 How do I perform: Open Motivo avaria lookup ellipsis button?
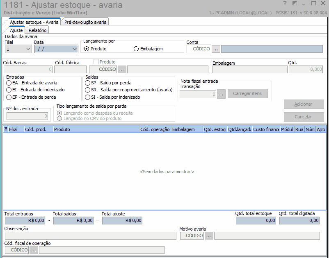coord(209,236)
